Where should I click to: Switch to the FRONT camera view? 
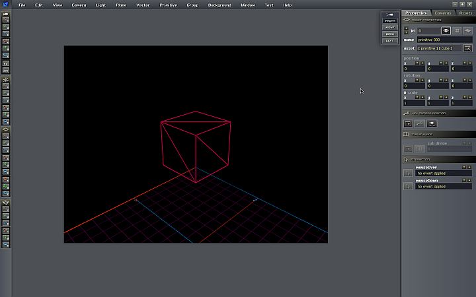click(389, 21)
